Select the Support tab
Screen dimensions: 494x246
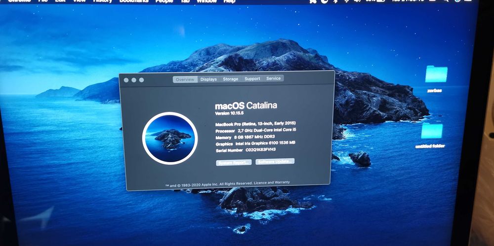[252, 79]
